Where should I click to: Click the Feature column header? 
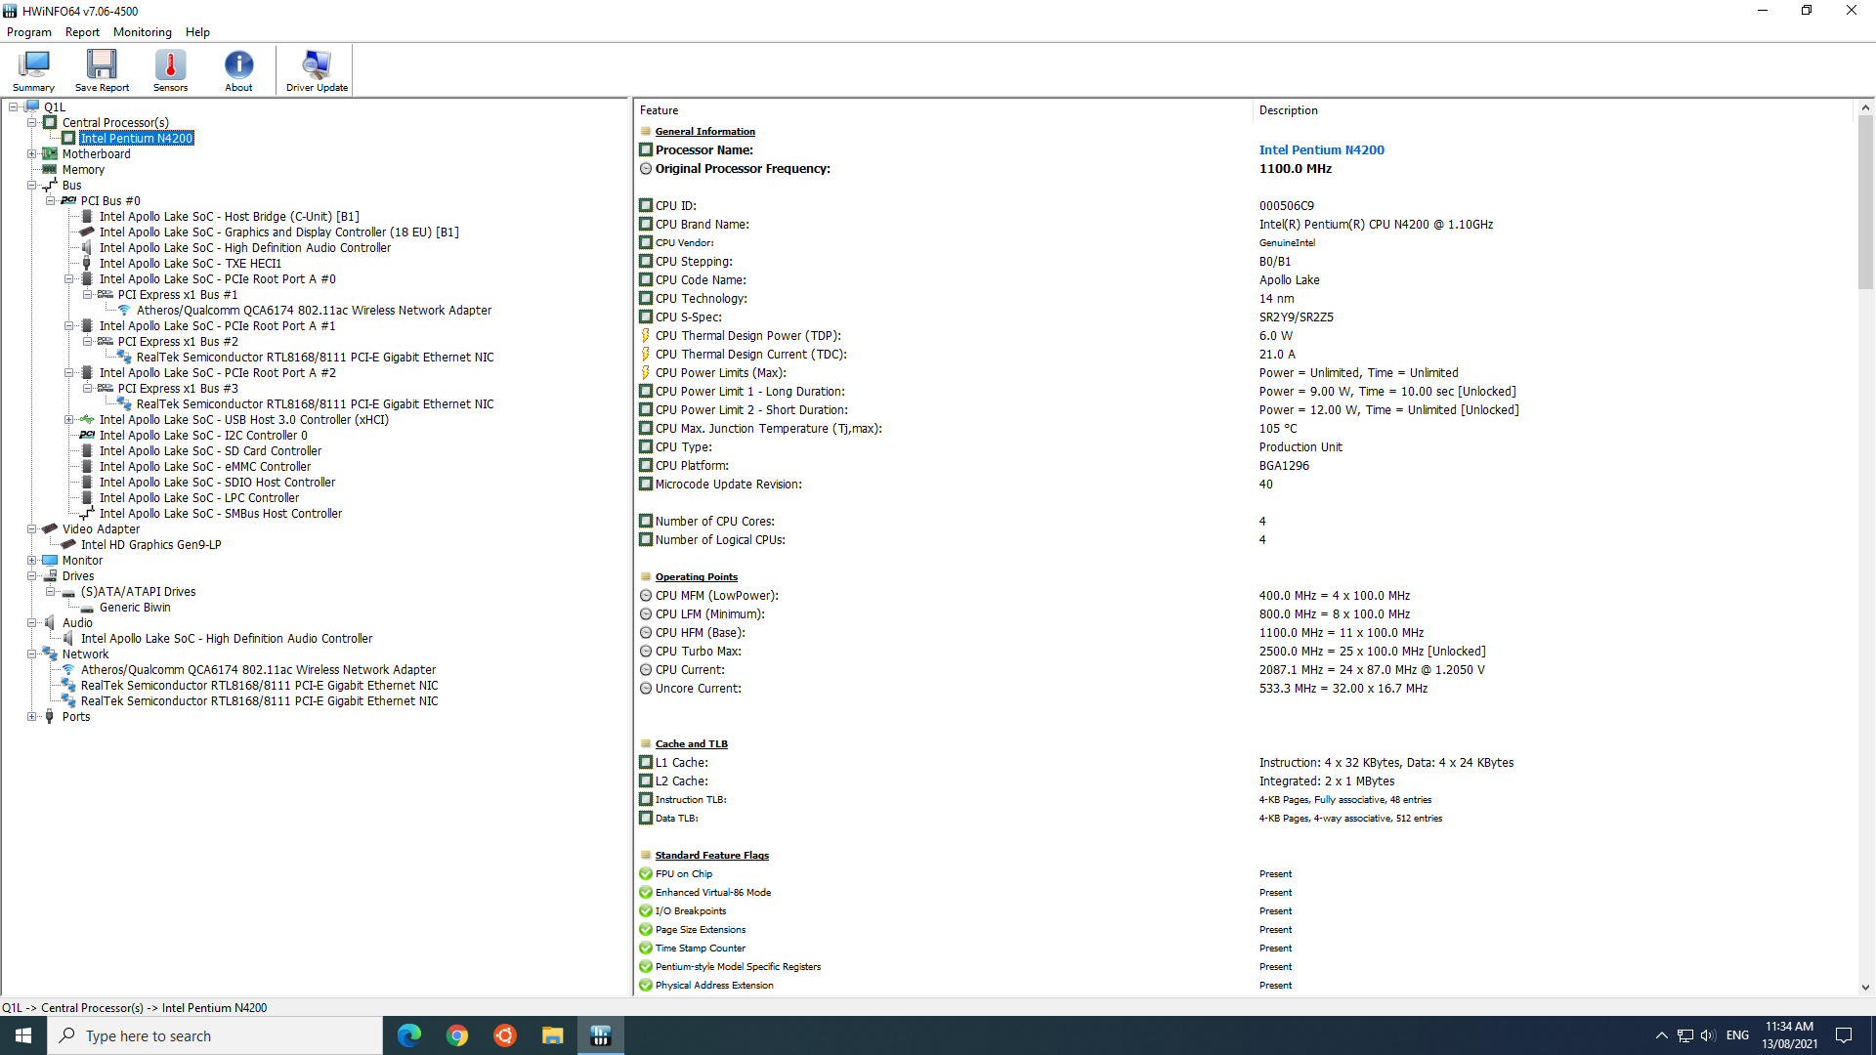[x=943, y=110]
